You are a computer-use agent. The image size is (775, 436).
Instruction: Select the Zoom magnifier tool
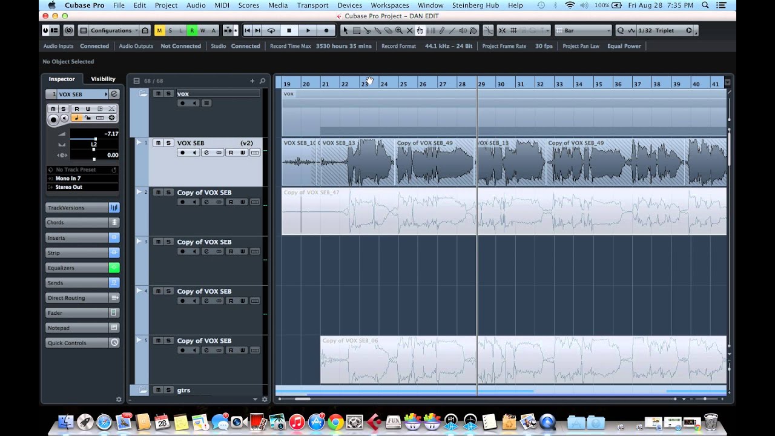(399, 30)
